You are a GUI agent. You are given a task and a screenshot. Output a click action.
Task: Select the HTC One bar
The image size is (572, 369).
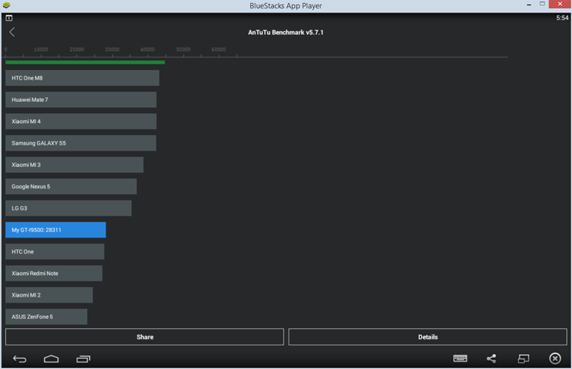pyautogui.click(x=55, y=252)
